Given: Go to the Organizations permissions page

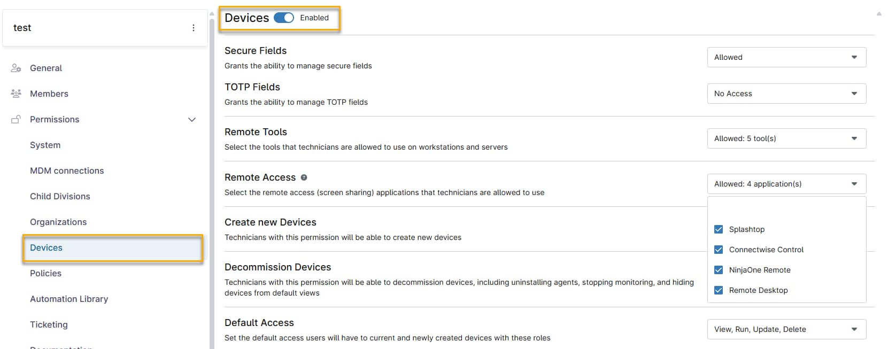Looking at the screenshot, I should (58, 222).
